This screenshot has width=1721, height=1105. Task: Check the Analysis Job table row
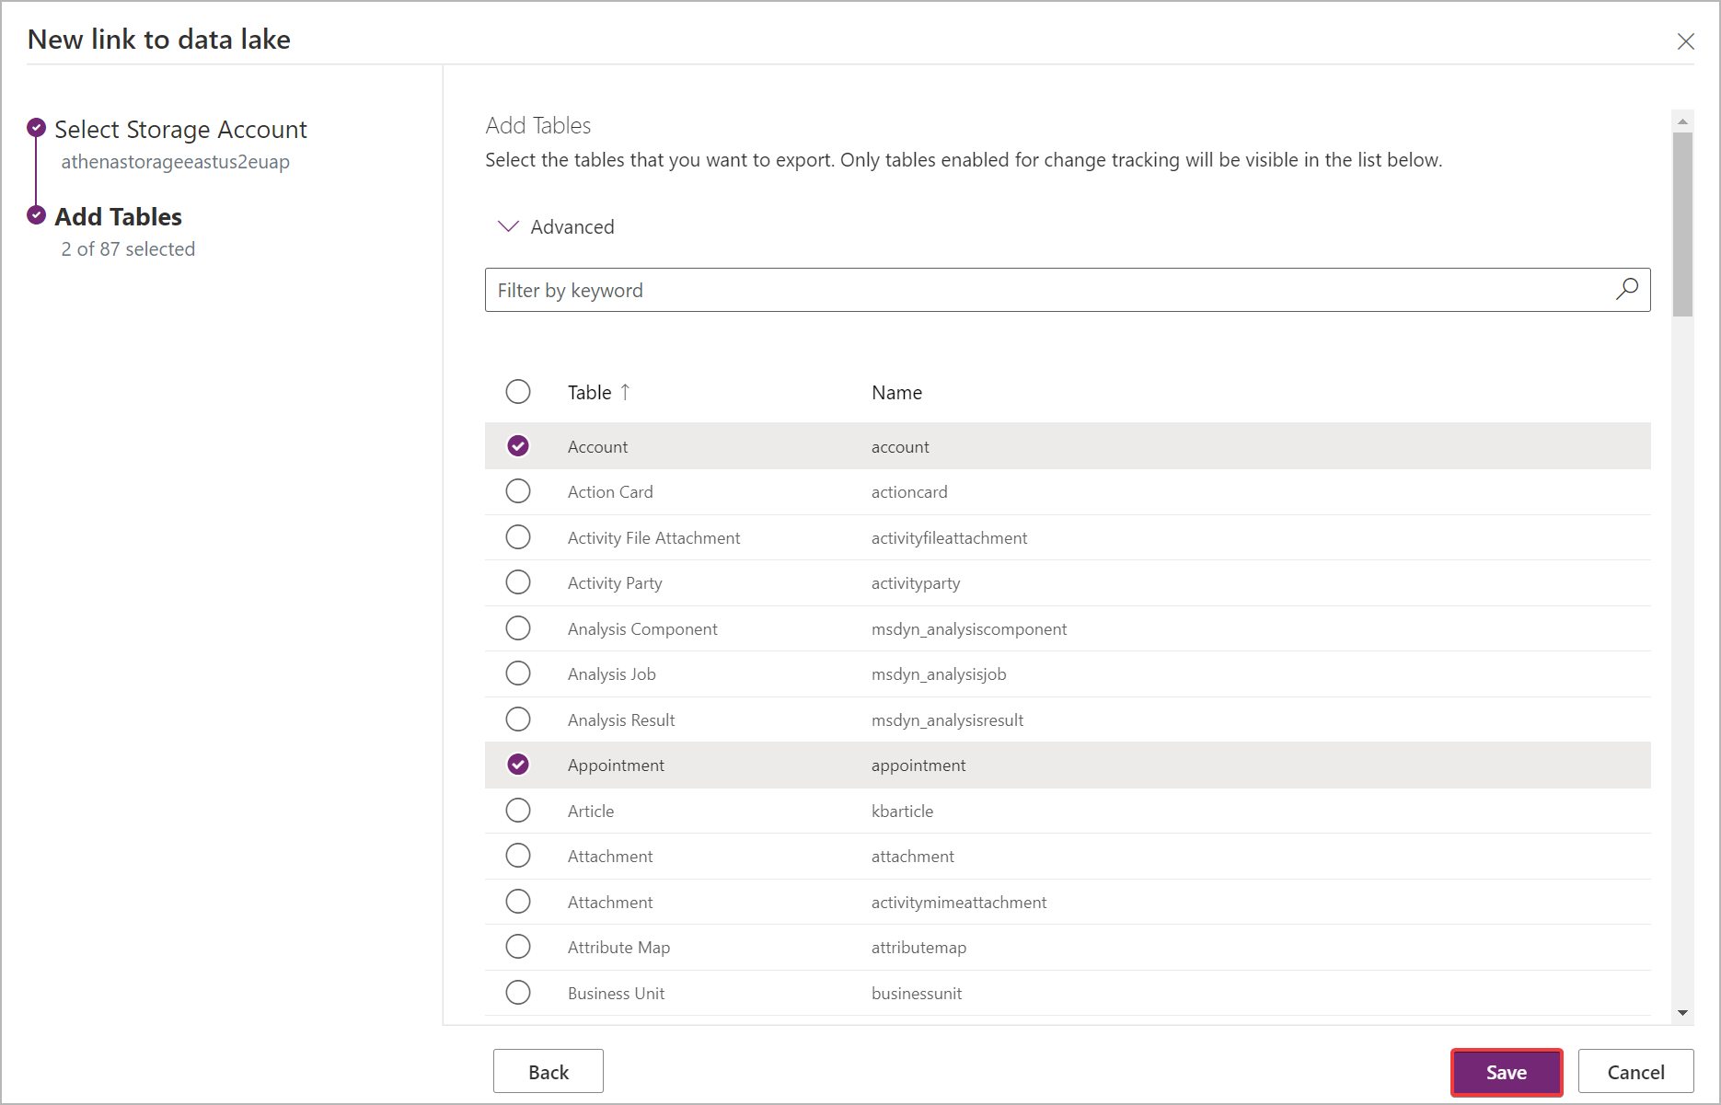(x=518, y=673)
